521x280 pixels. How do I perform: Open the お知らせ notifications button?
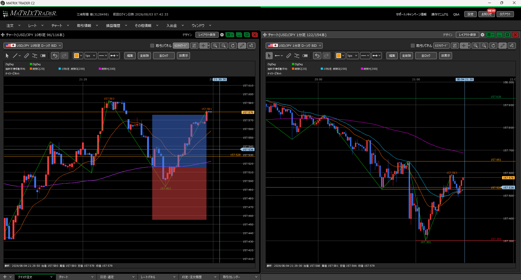[x=487, y=14]
